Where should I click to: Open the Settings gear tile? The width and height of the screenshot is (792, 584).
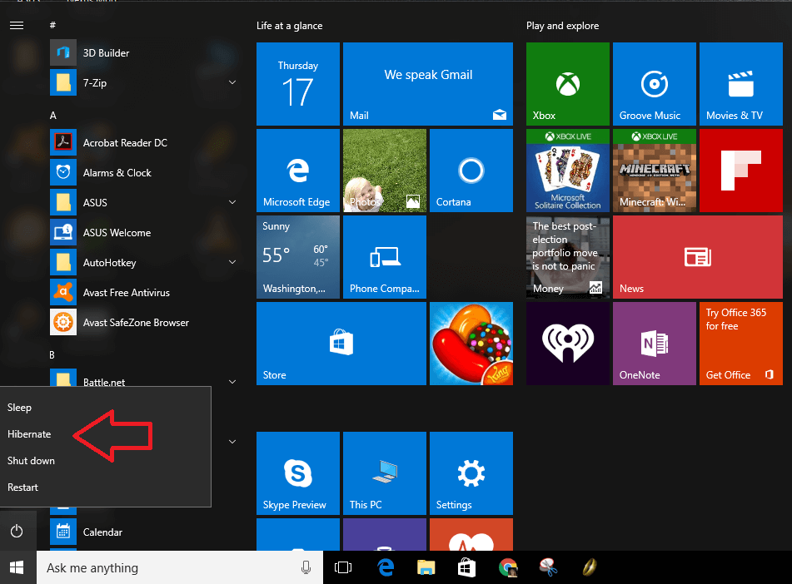pyautogui.click(x=471, y=473)
